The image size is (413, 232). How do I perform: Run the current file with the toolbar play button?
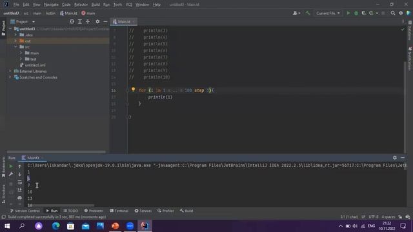point(348,13)
